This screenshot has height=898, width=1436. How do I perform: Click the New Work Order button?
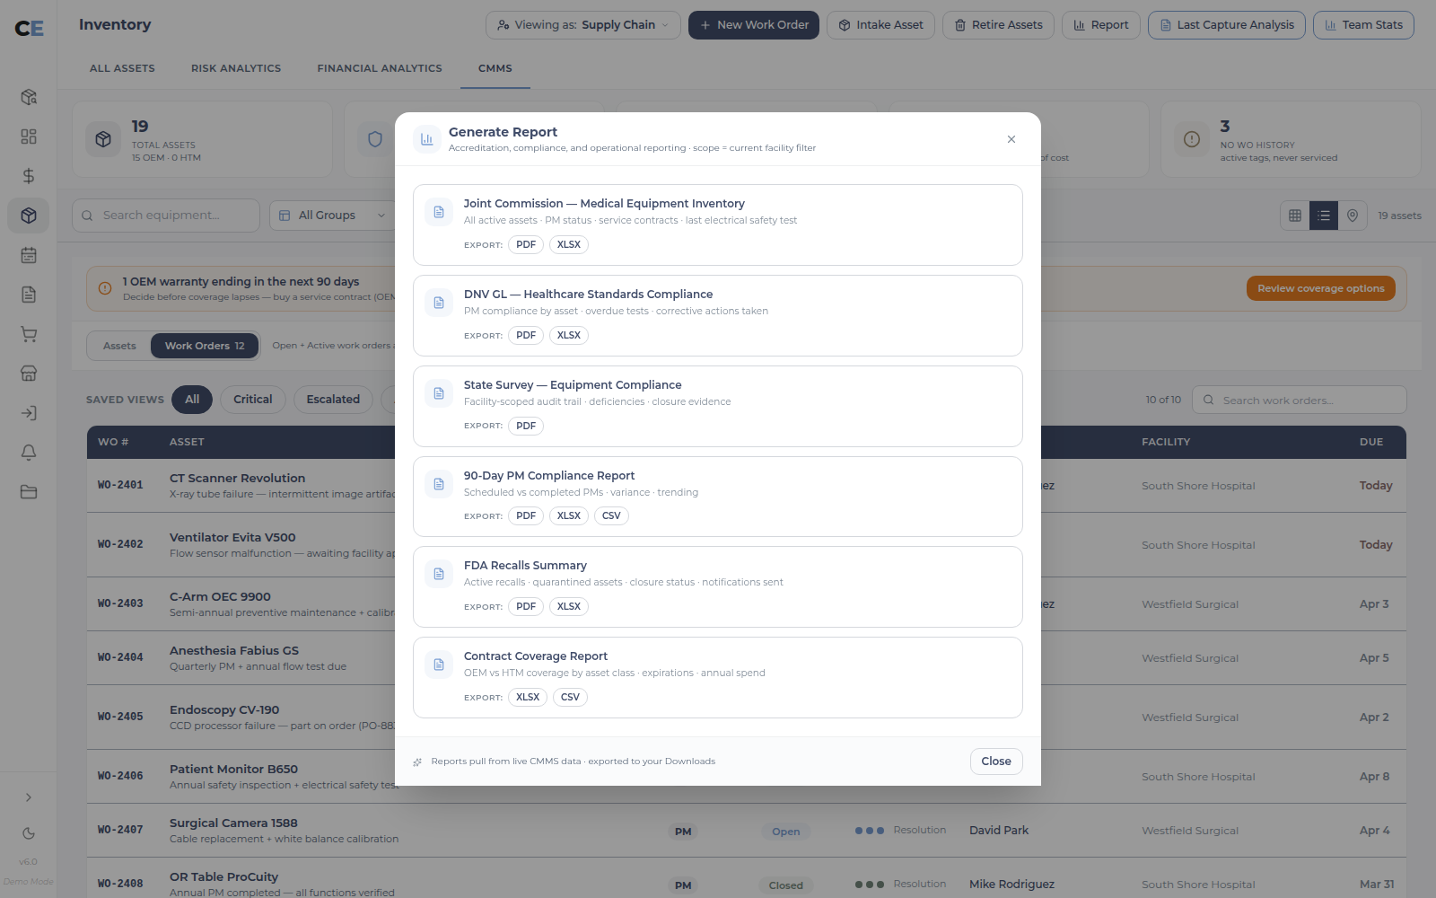pos(754,25)
